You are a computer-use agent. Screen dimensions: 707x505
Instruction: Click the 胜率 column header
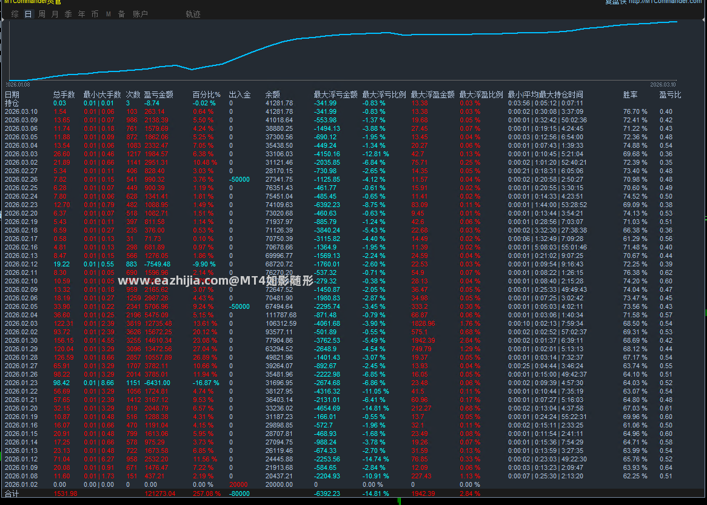pyautogui.click(x=631, y=94)
